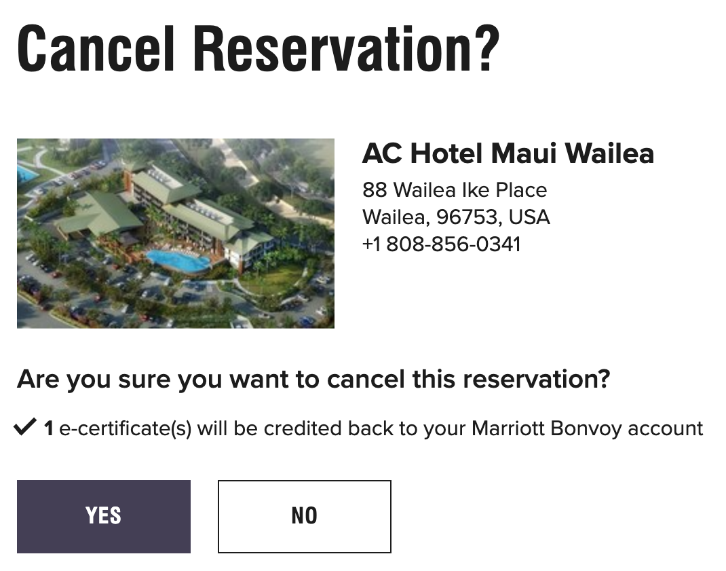Image resolution: width=726 pixels, height=571 pixels.
Task: Click the blue swimming pool in hotel photo
Action: 178,260
